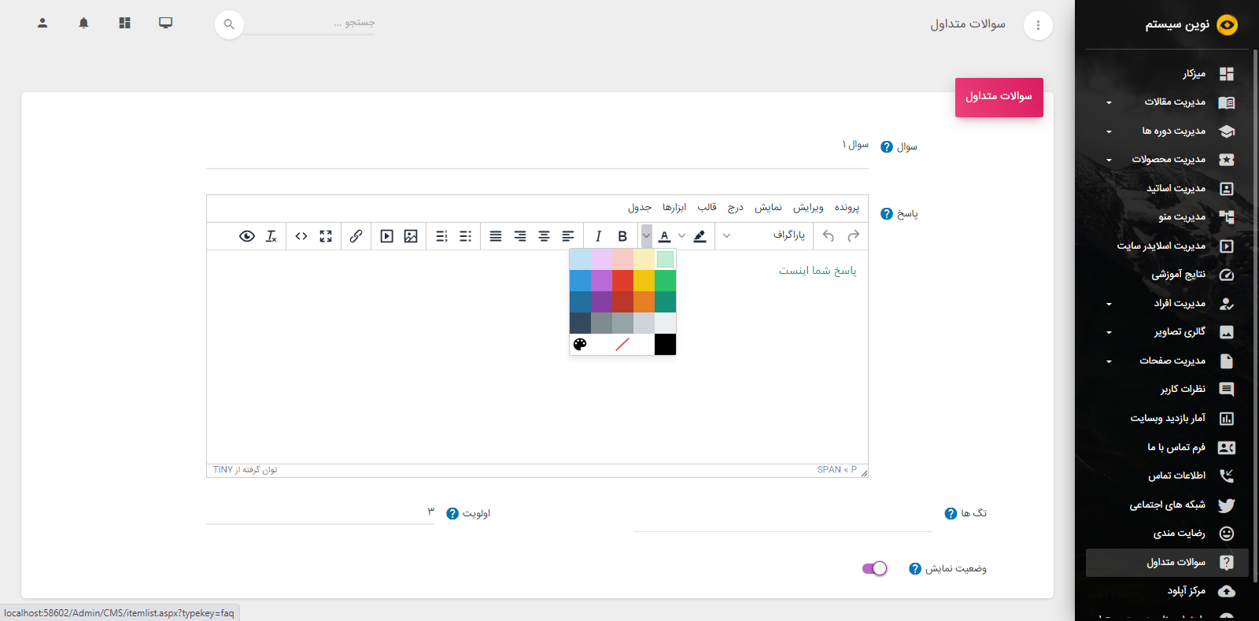
Task: Click the help icon next to پاسخ label
Action: click(x=887, y=214)
